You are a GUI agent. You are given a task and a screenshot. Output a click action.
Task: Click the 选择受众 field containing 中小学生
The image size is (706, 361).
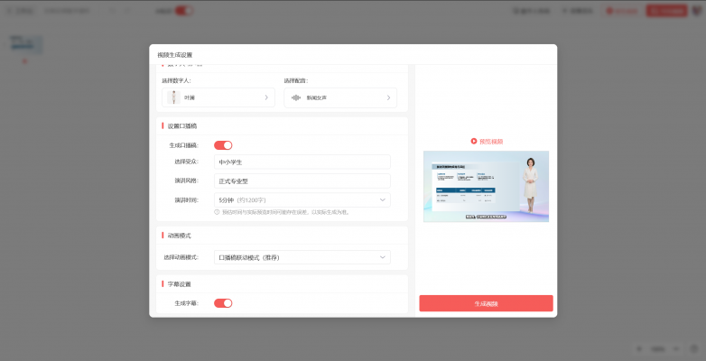click(302, 162)
